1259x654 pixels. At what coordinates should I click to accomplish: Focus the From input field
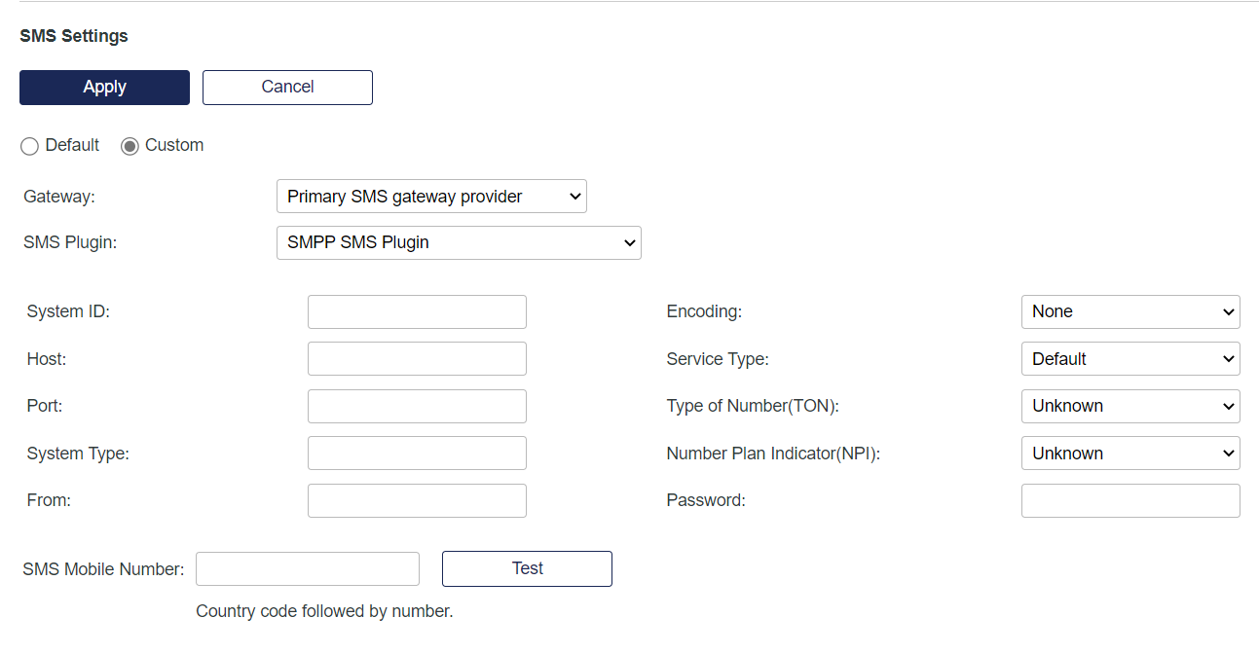[417, 500]
